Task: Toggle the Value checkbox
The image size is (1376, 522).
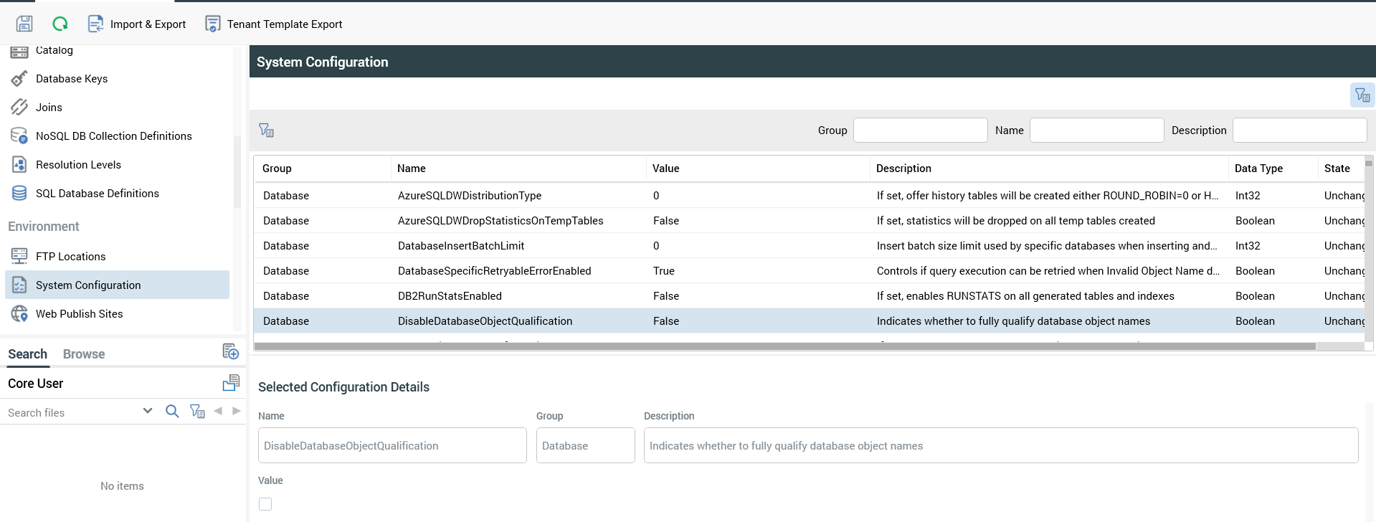Action: pyautogui.click(x=265, y=504)
